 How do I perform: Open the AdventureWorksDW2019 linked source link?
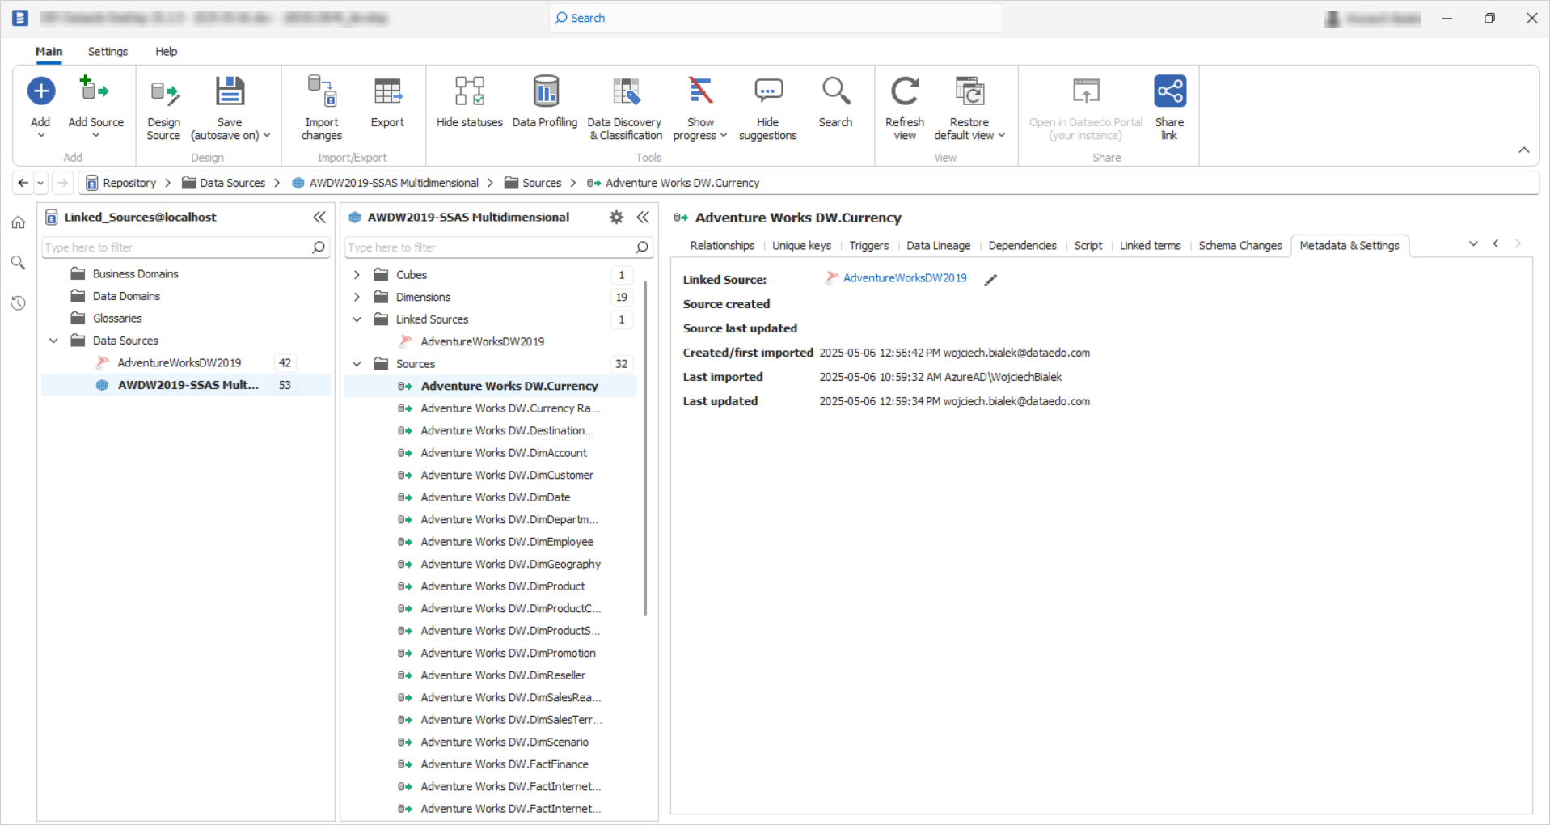pos(905,278)
